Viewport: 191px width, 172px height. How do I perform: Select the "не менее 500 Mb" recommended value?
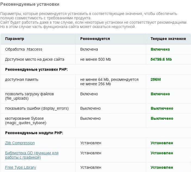95,59
